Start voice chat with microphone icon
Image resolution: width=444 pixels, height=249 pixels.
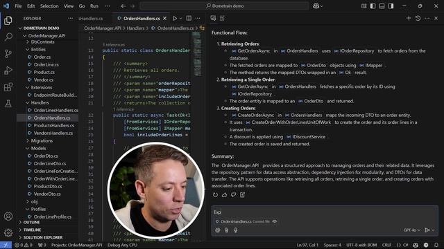[x=235, y=230]
